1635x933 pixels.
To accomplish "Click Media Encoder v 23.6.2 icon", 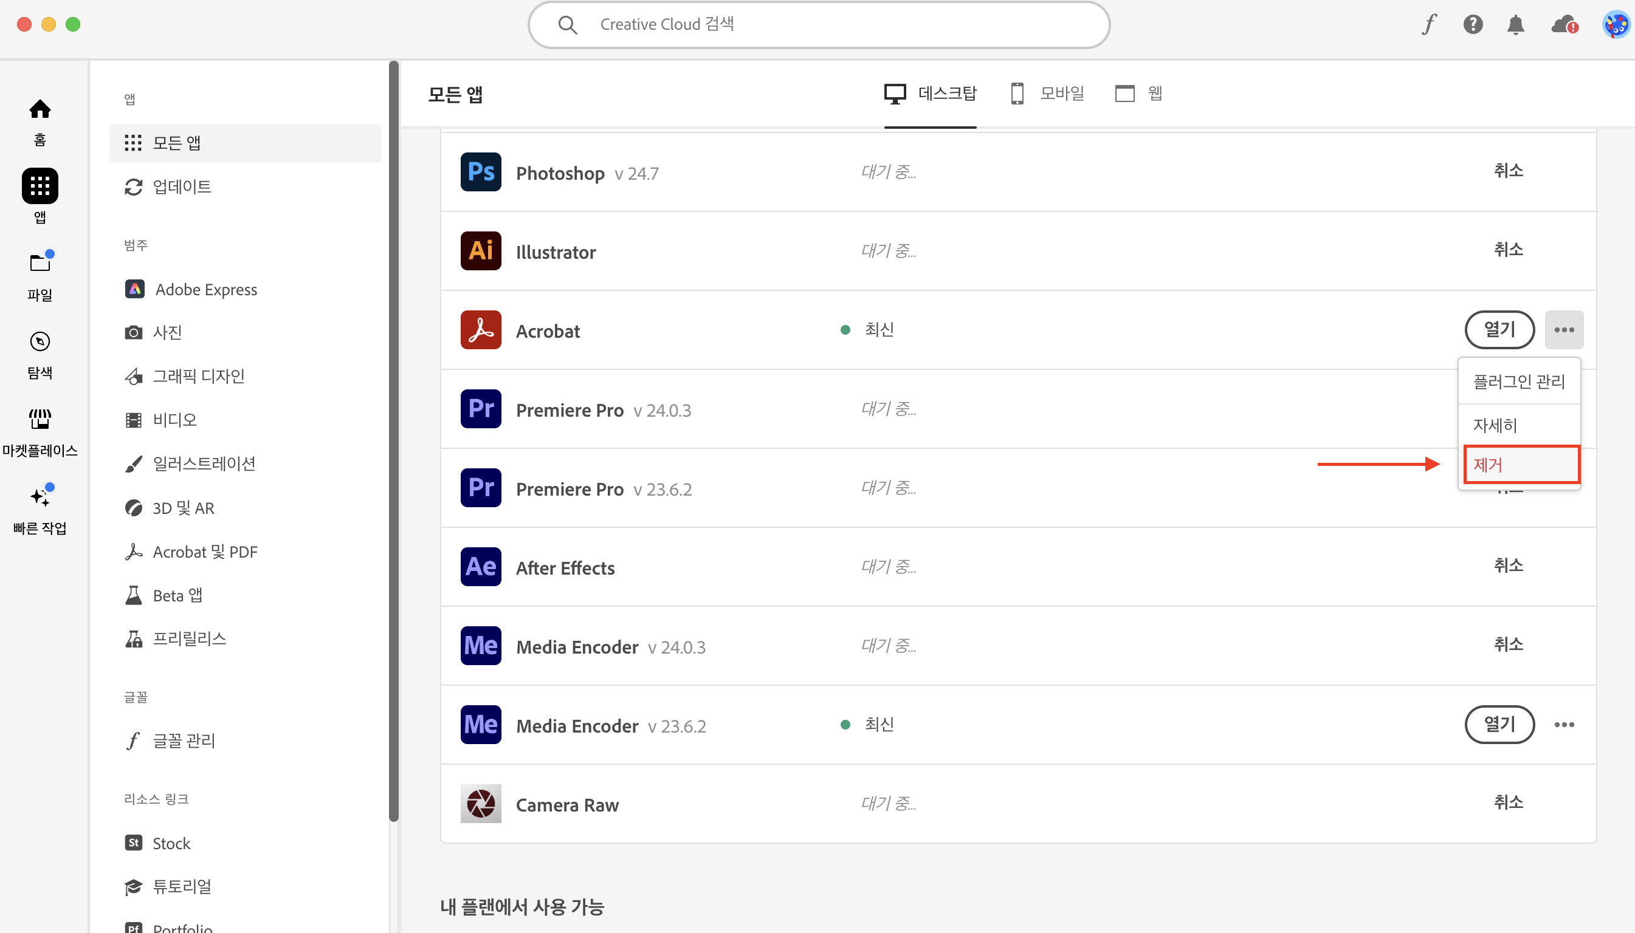I will [481, 724].
